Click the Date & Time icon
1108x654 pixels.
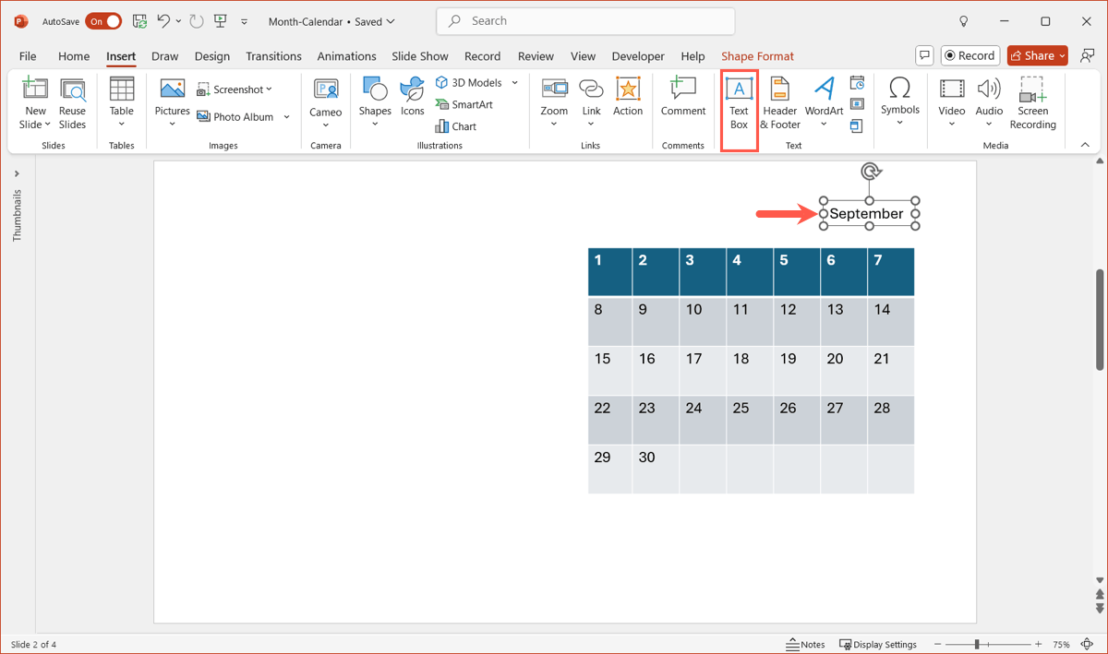click(857, 84)
